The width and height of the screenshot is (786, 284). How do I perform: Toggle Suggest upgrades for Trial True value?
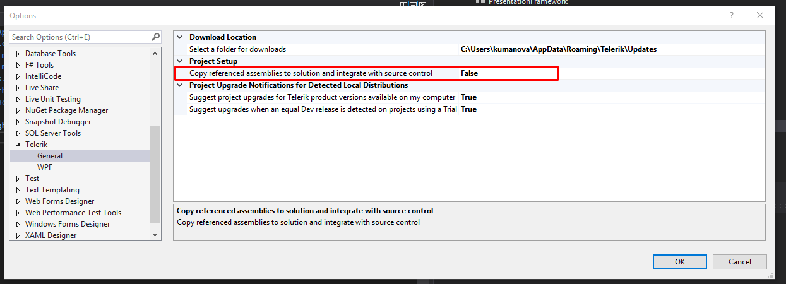[x=468, y=109]
